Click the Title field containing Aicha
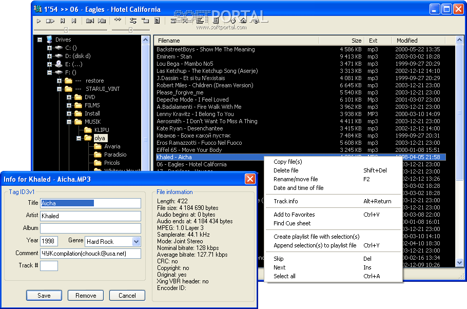This screenshot has width=467, height=309. (x=90, y=203)
